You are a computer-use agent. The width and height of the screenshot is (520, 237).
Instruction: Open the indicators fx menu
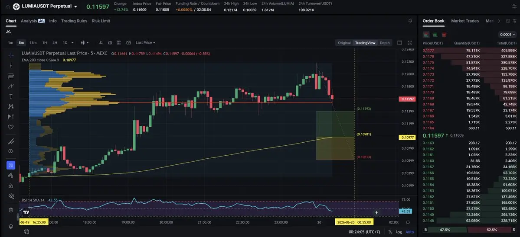tap(101, 43)
